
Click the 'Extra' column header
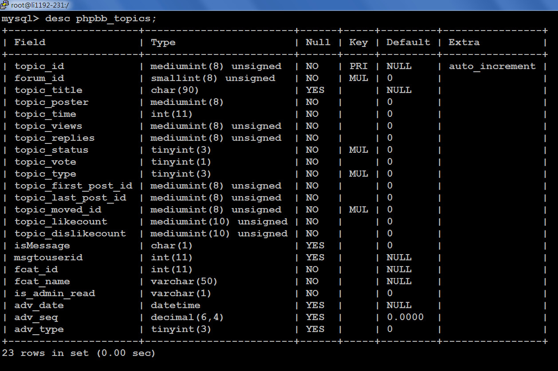click(464, 42)
